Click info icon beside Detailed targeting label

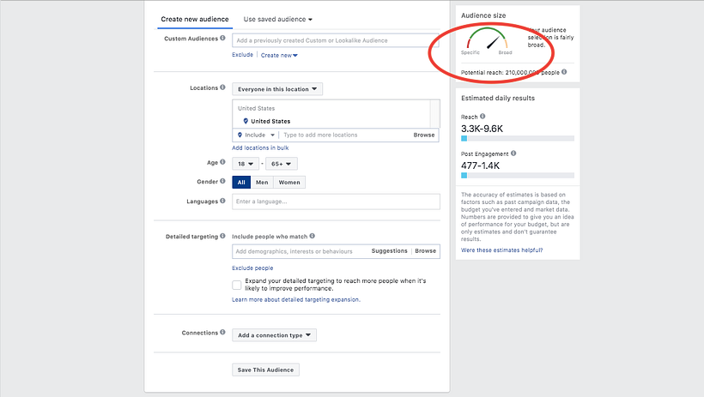222,236
